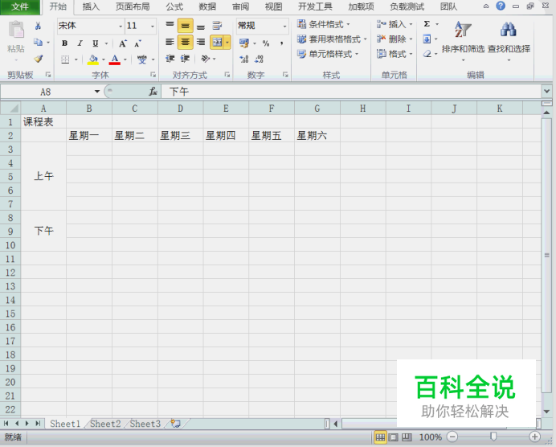Click the accounting number format icon
556x447 pixels.
tap(243, 43)
